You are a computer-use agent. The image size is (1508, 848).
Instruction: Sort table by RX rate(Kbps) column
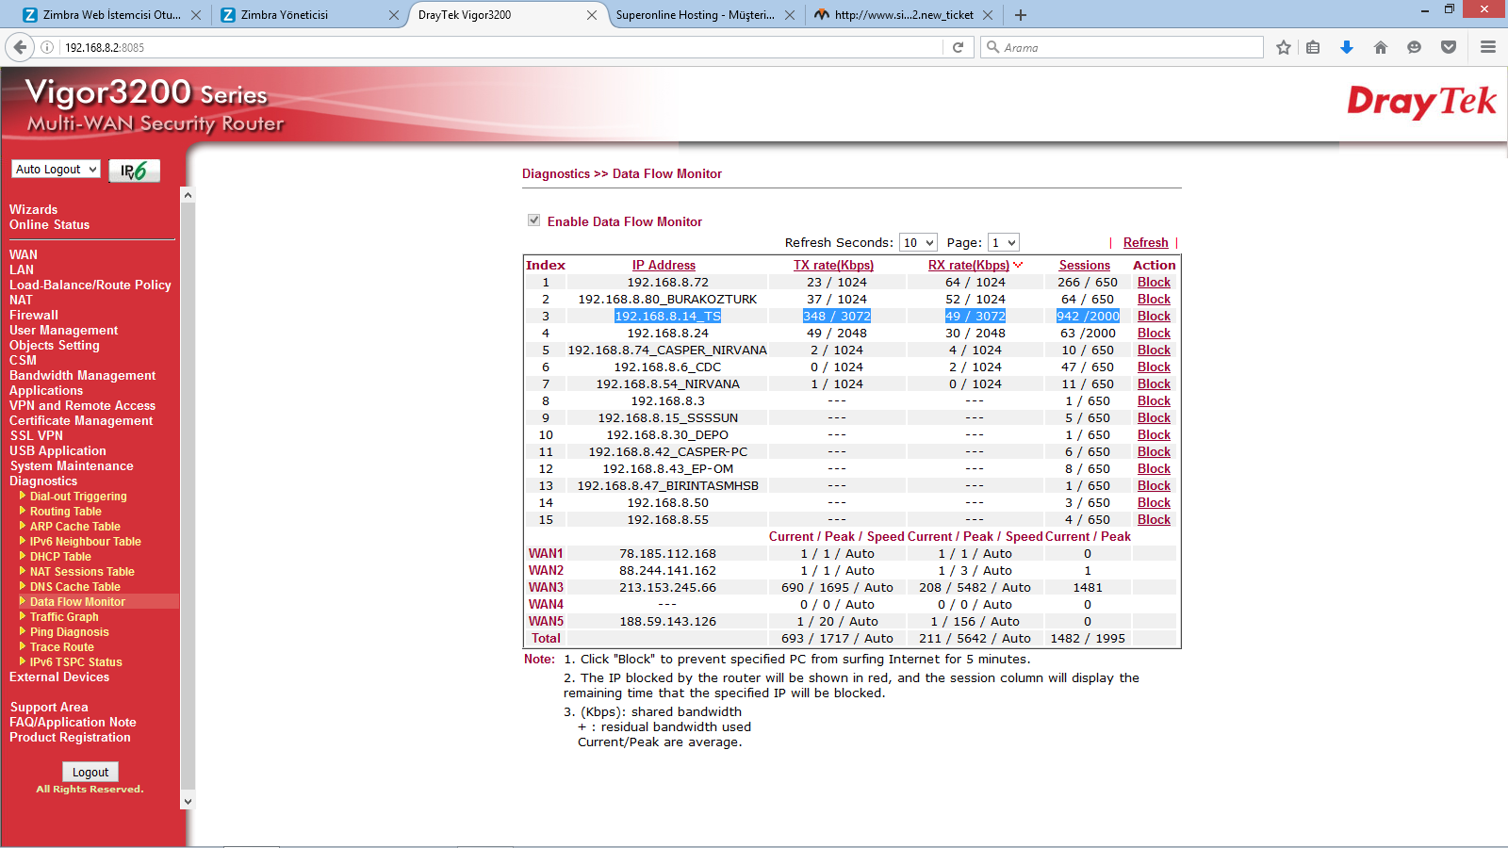coord(968,266)
